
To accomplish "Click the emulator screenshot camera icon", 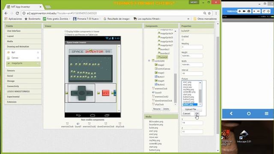I will tap(249, 11).
